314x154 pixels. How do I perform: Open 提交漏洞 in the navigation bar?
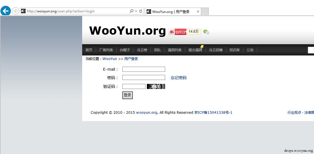[195, 50]
